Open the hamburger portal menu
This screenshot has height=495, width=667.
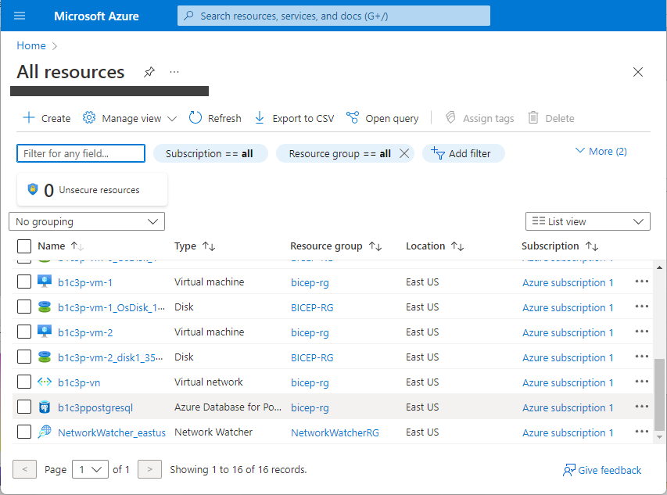[20, 16]
